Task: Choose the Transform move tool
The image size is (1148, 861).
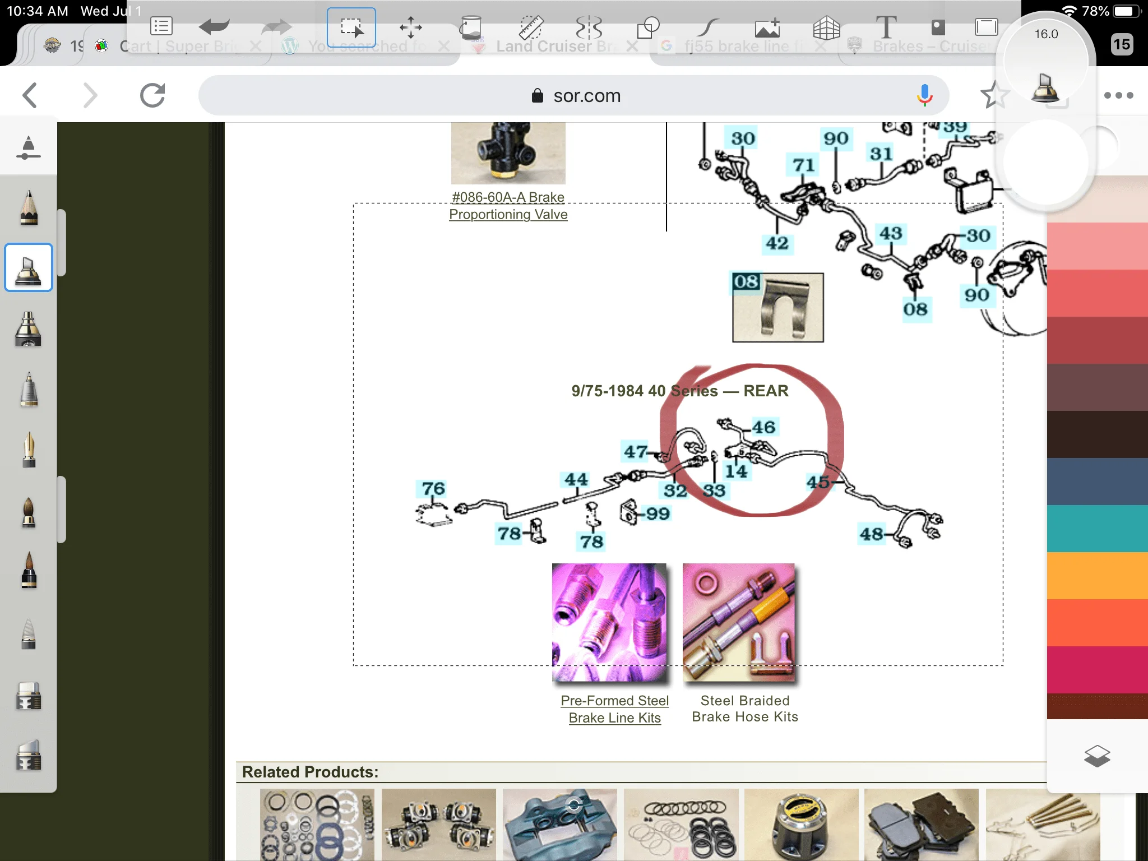Action: coord(411,27)
